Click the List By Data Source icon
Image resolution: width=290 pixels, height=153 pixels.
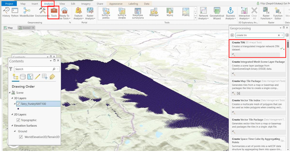[23, 77]
